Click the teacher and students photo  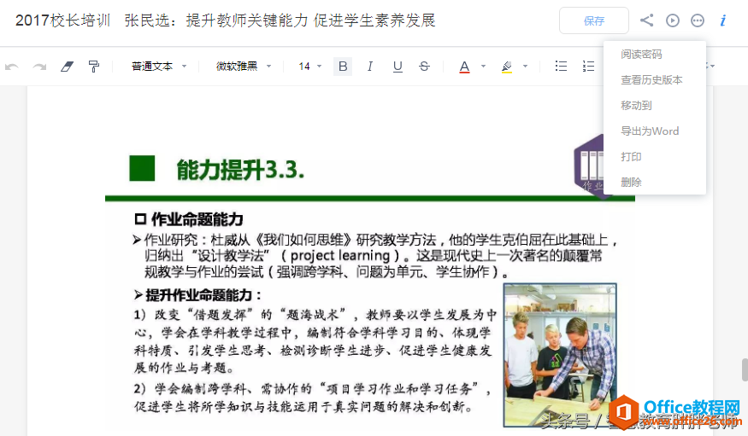[560, 355]
